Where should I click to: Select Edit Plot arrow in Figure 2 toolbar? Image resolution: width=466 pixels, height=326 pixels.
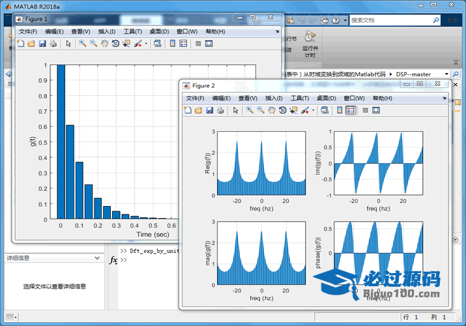click(x=236, y=110)
